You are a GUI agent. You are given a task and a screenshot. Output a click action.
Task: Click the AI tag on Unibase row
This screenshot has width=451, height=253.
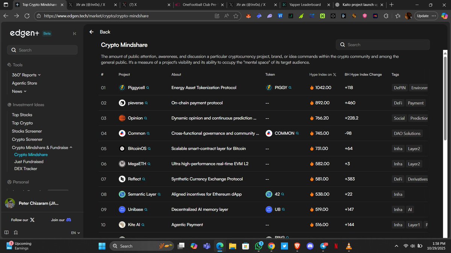click(410, 210)
